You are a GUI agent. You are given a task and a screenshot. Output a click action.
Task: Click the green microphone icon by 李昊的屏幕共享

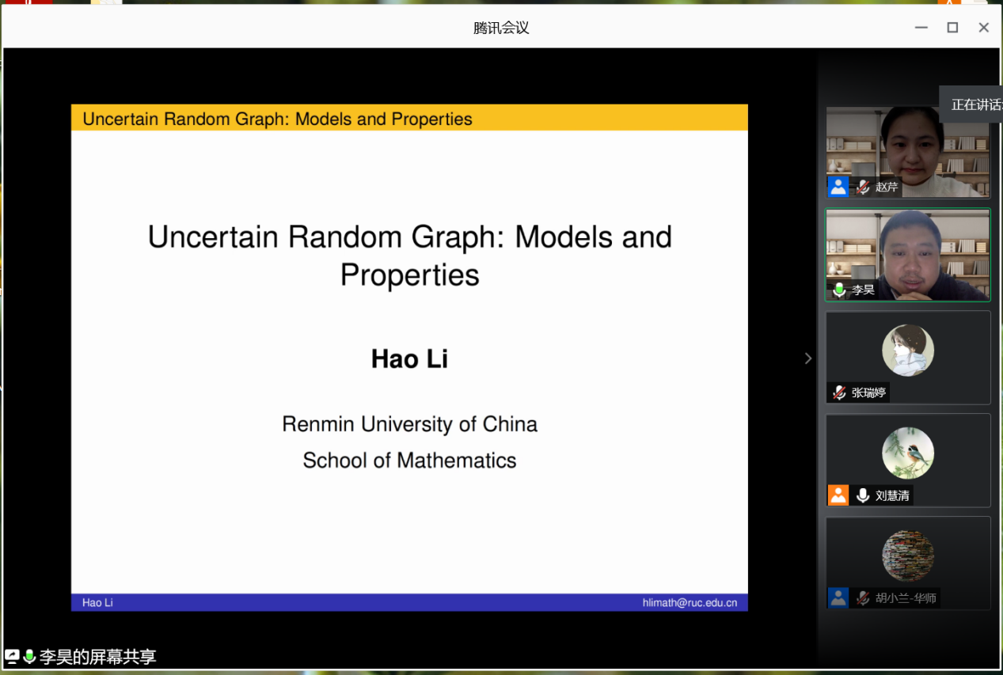[x=30, y=657]
